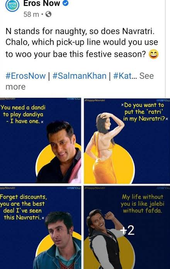Open the truncated #Kat hashtag
Viewport: 170px width, 269px height.
pos(125,76)
